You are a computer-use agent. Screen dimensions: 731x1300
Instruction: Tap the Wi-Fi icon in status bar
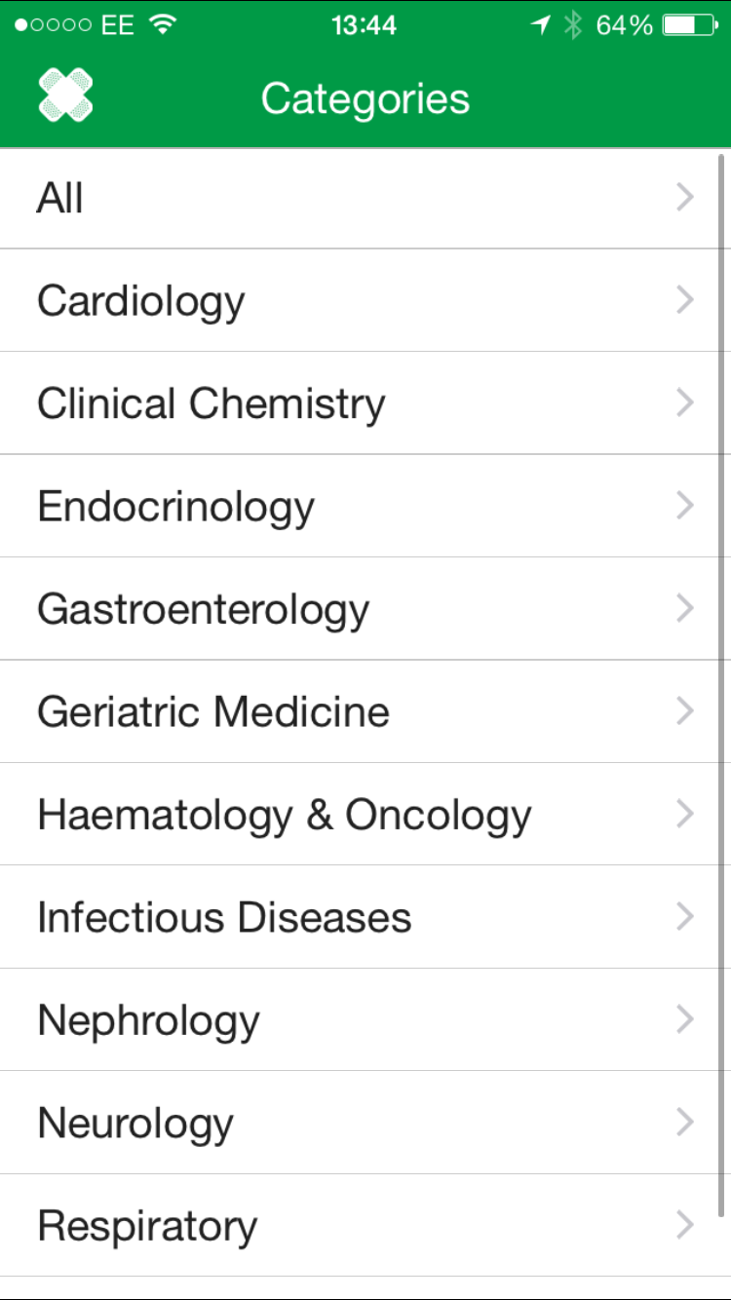point(163,25)
